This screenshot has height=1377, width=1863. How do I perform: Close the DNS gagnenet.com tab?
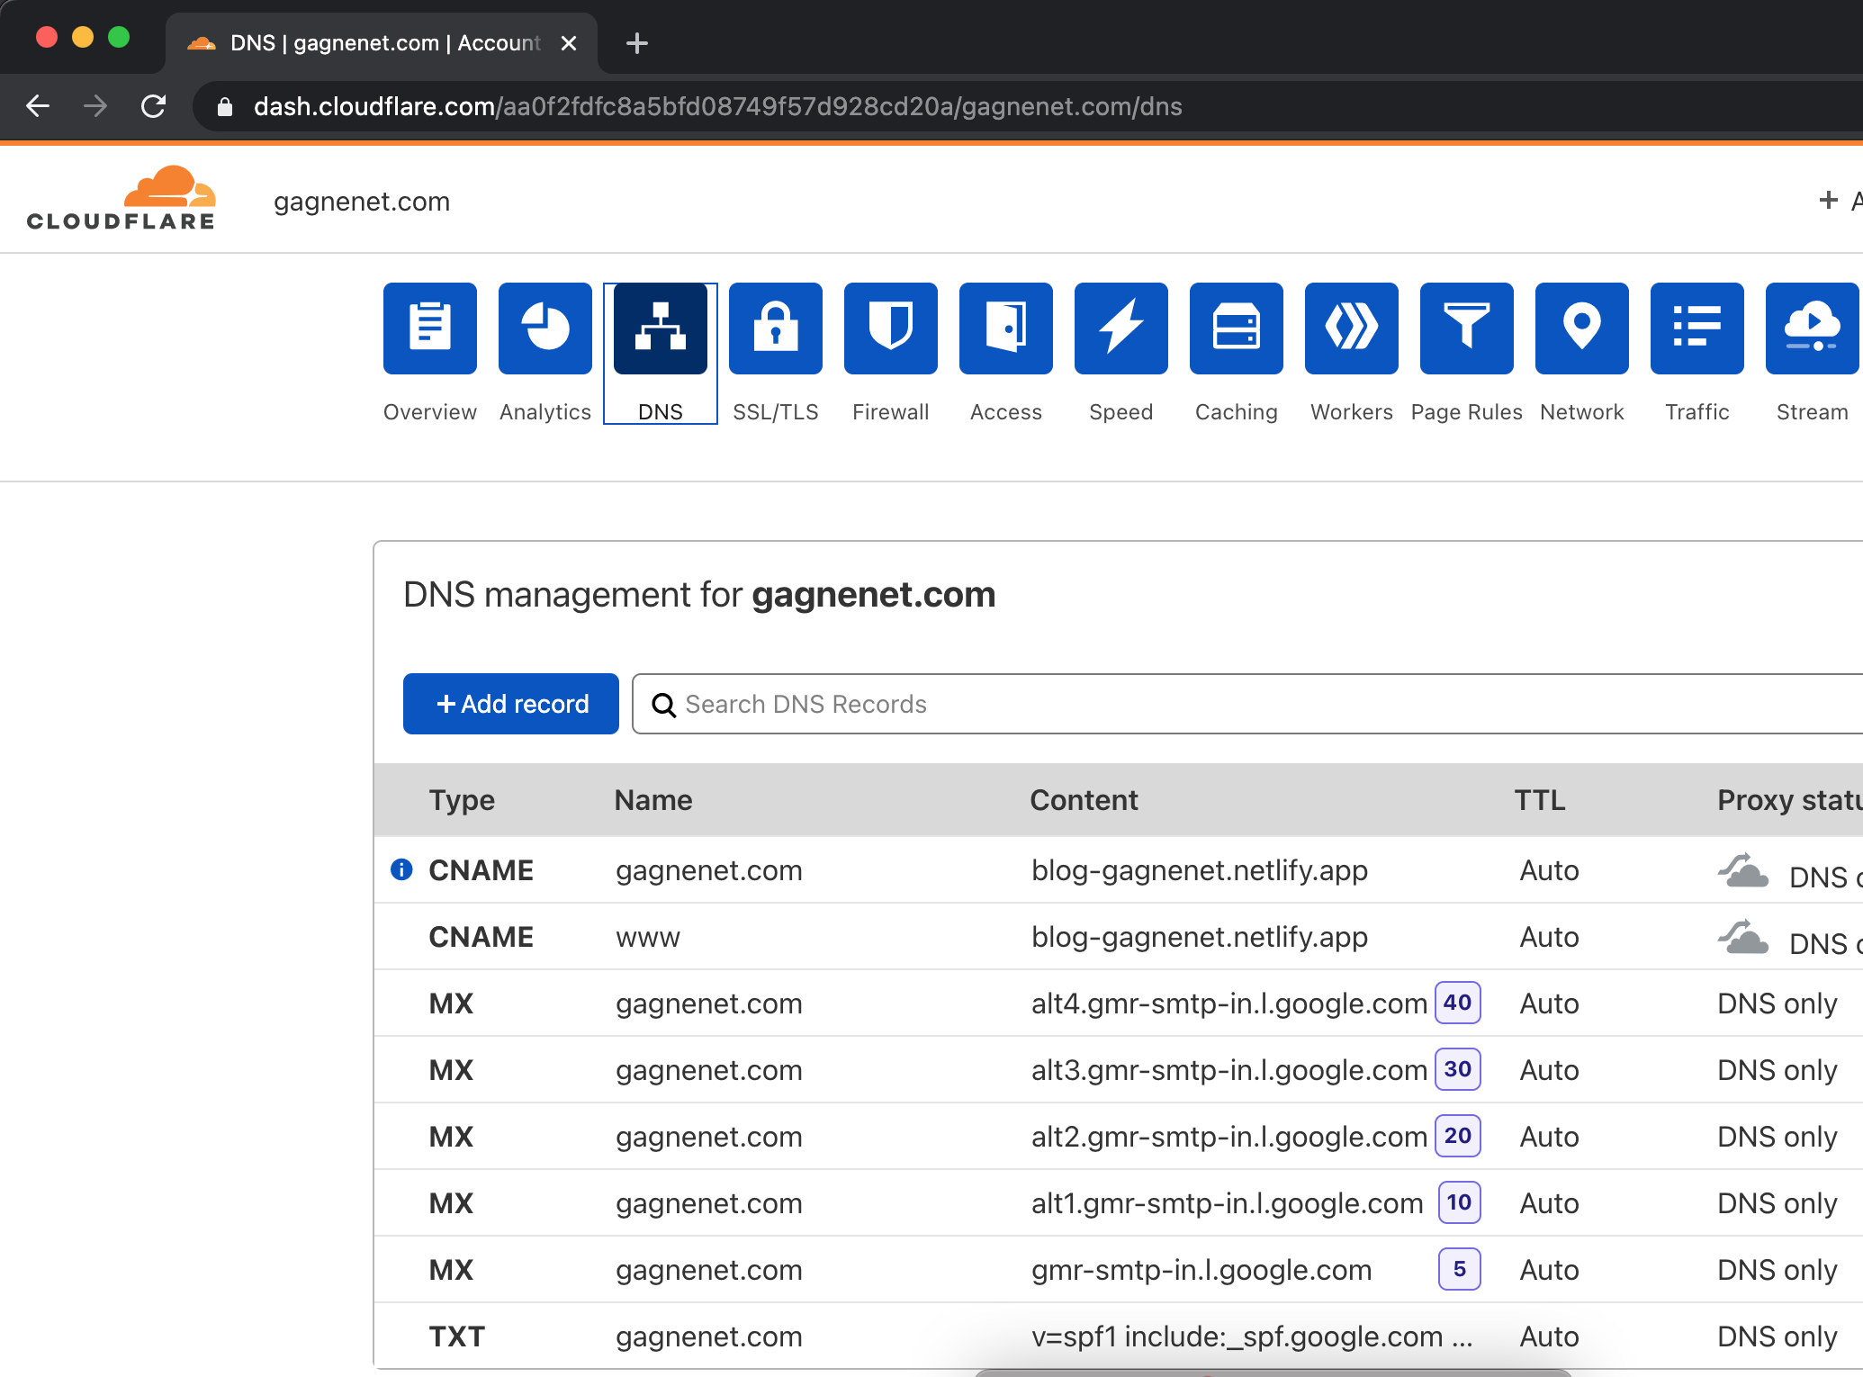point(569,43)
